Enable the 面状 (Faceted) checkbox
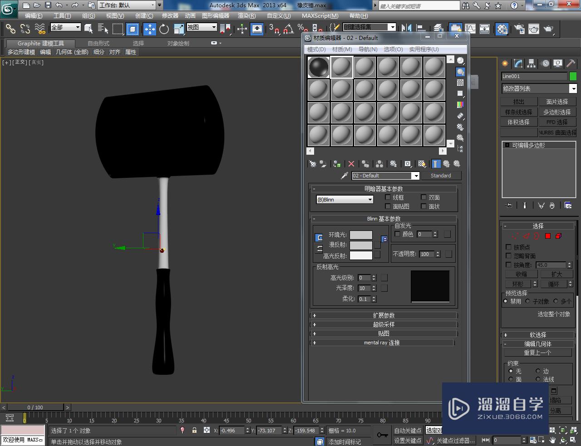581x446 pixels. point(423,206)
